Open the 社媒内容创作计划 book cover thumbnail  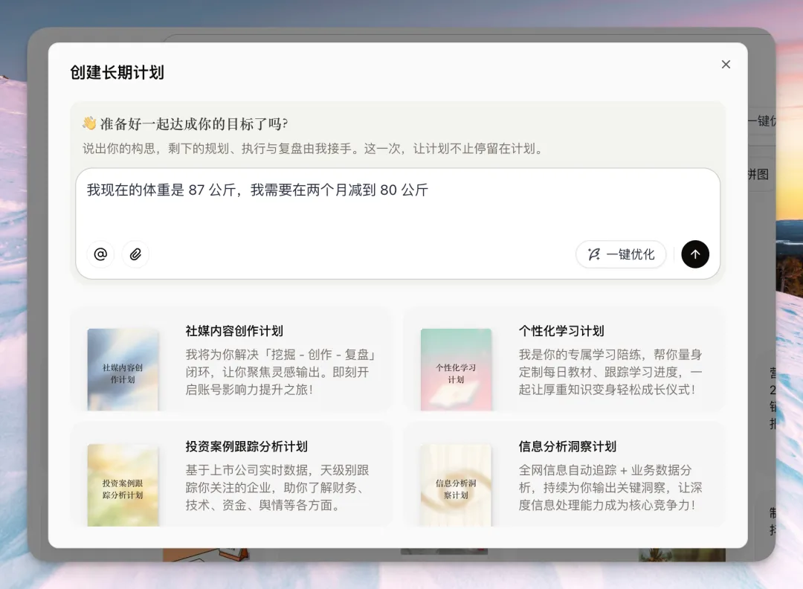point(123,369)
